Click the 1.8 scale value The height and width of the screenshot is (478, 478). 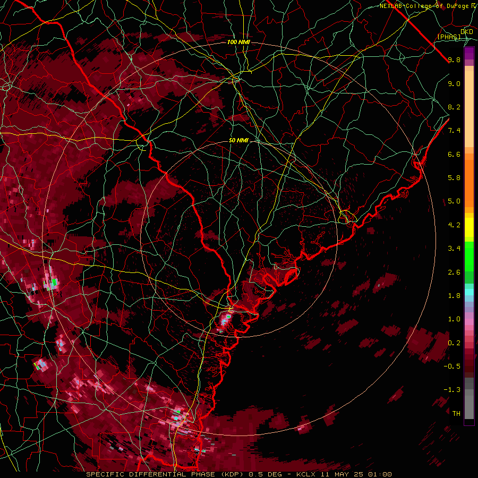coord(454,296)
